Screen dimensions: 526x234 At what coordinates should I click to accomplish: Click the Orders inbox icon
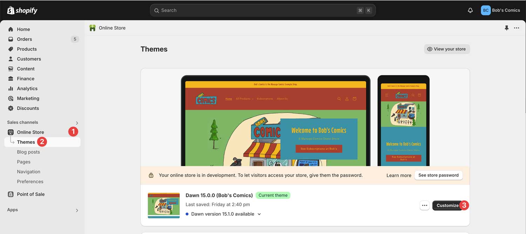point(11,39)
